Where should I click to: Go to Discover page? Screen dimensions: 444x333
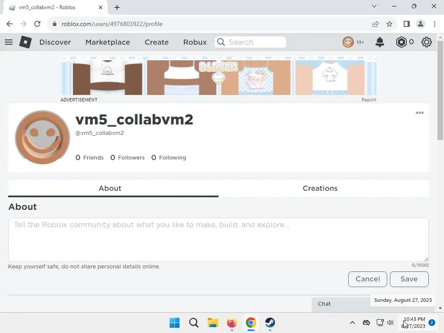tap(55, 42)
